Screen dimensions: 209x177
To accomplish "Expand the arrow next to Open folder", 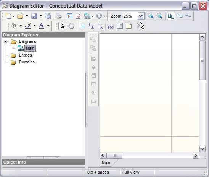I will [27, 16].
